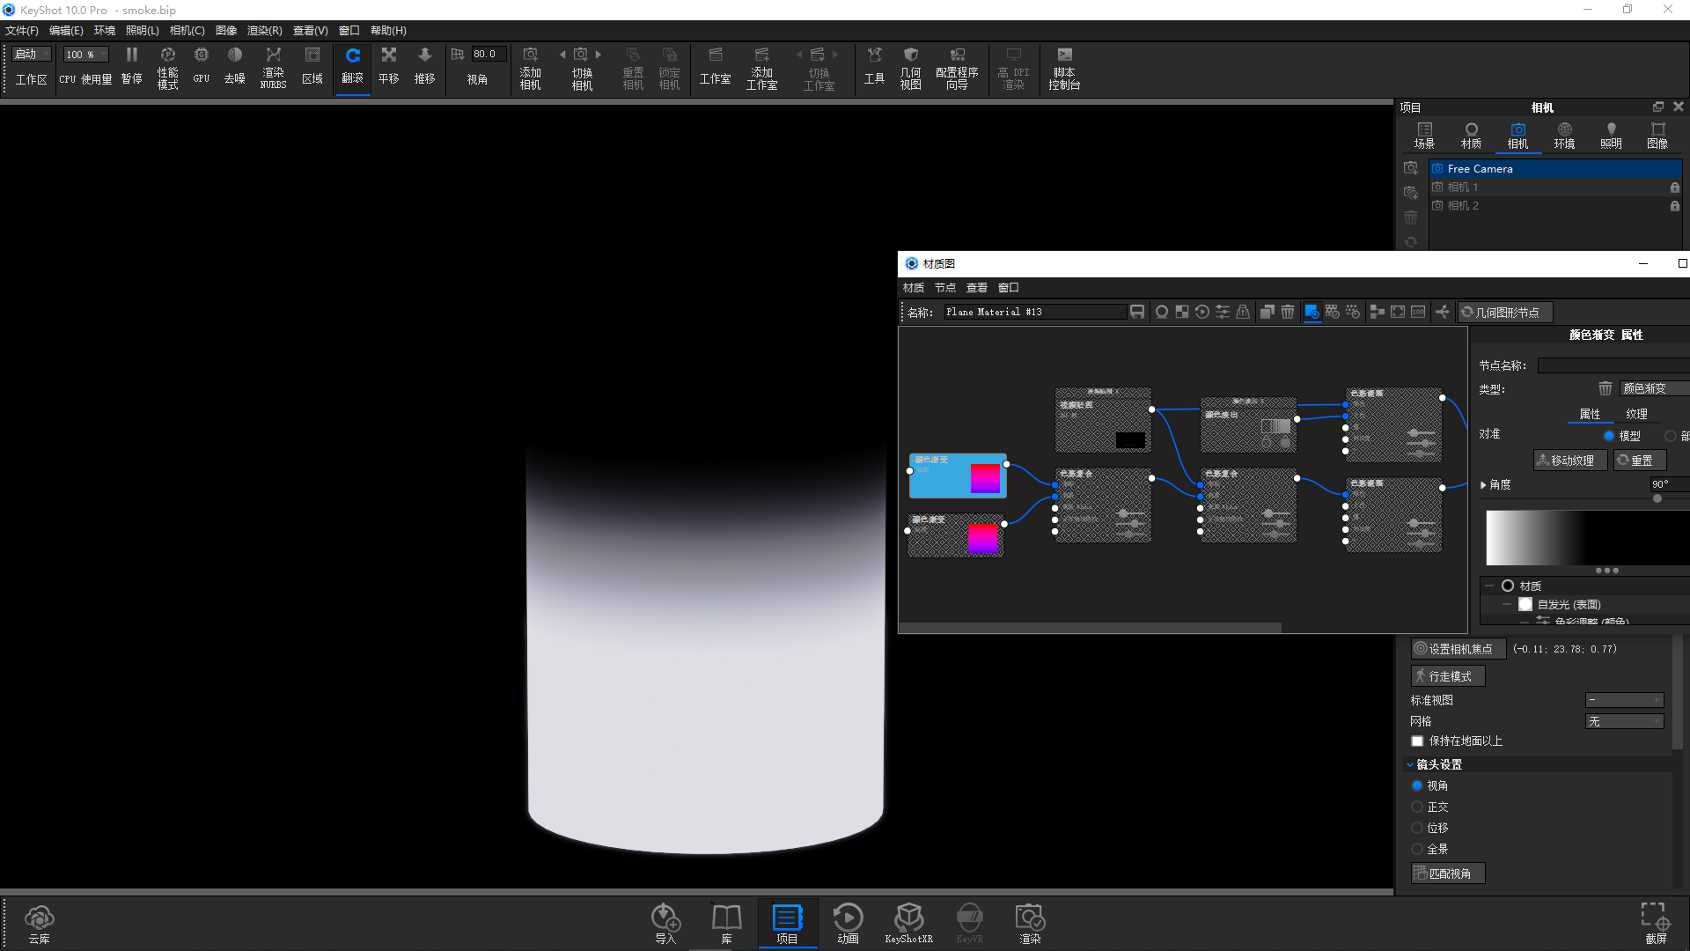Screen dimensions: 1690x951
Task: Open the 网格 grid dropdown
Action: click(1624, 720)
